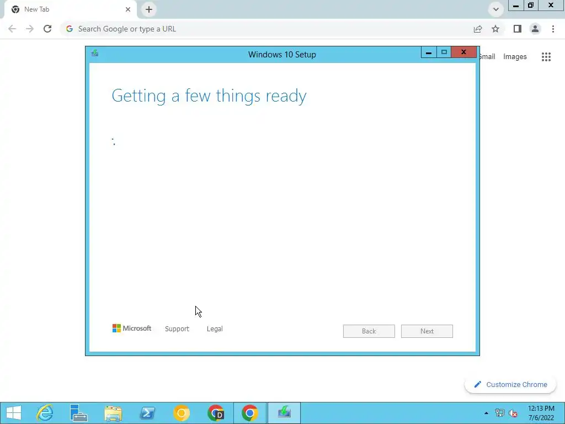565x424 pixels.
Task: Restore down the Chrome window
Action: pos(531,6)
